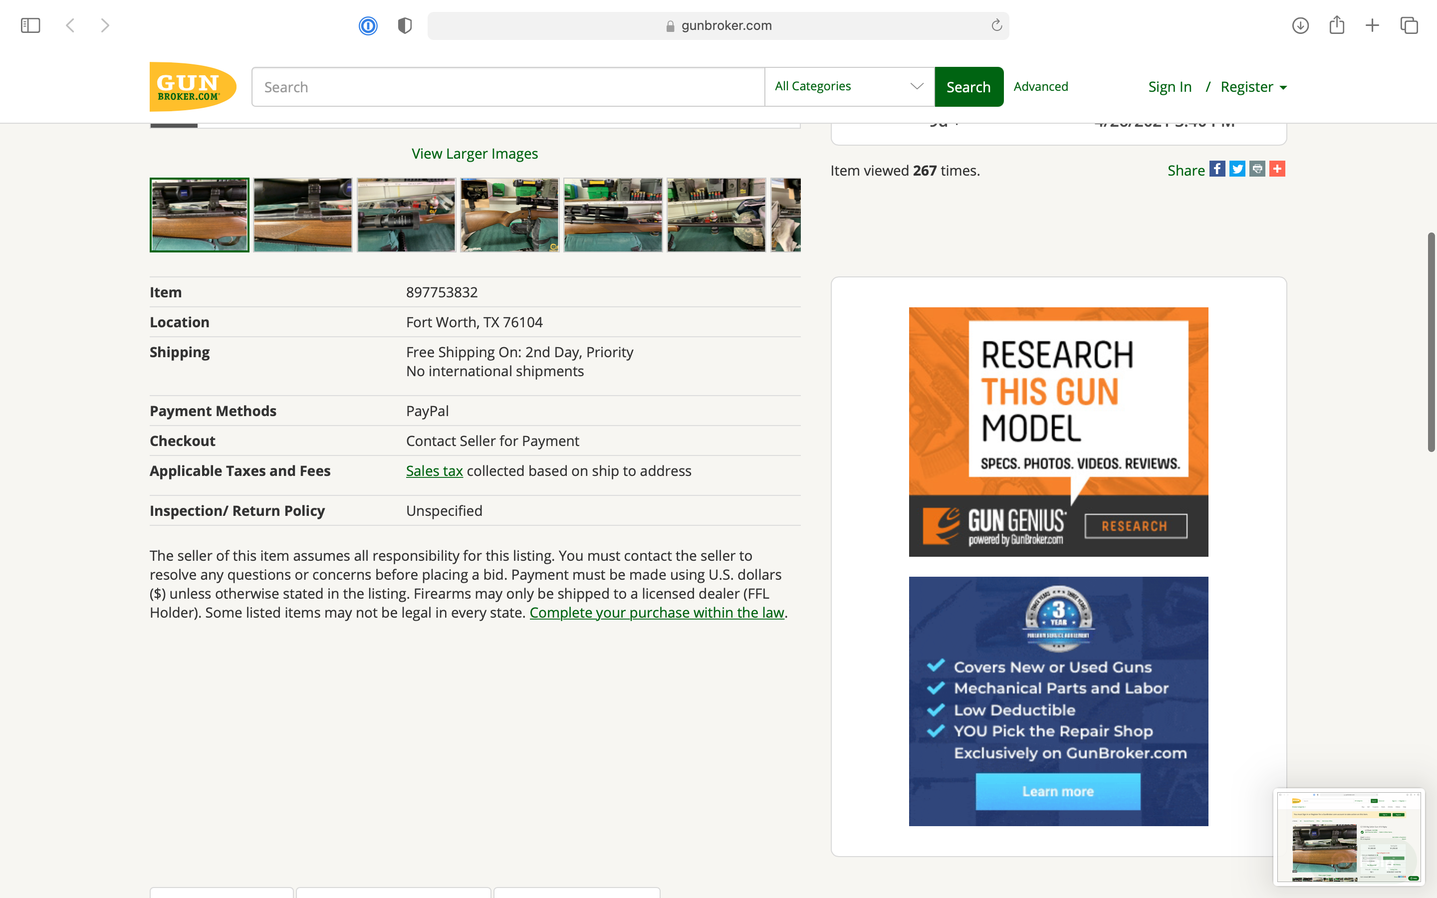This screenshot has width=1437, height=898.
Task: Share listing on Facebook icon
Action: coord(1216,169)
